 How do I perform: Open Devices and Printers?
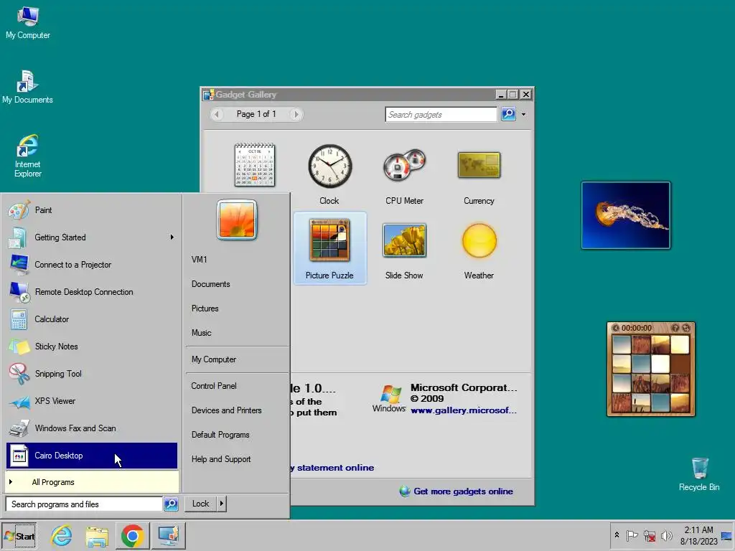[226, 410]
